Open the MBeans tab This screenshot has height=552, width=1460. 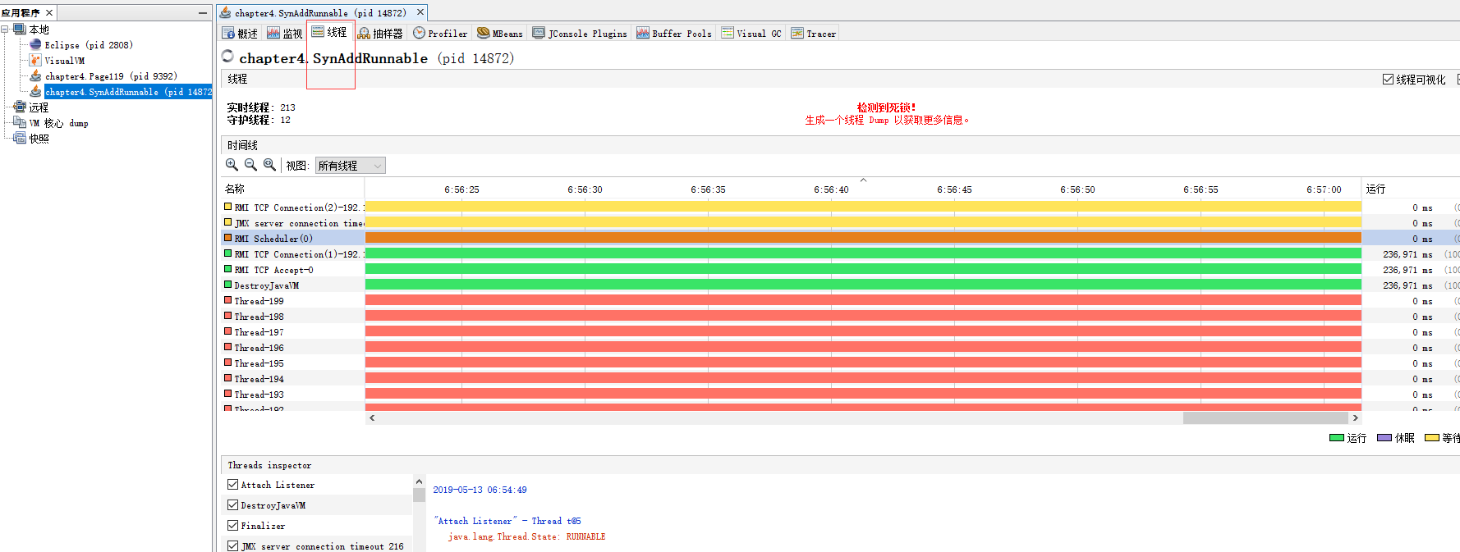tap(500, 34)
